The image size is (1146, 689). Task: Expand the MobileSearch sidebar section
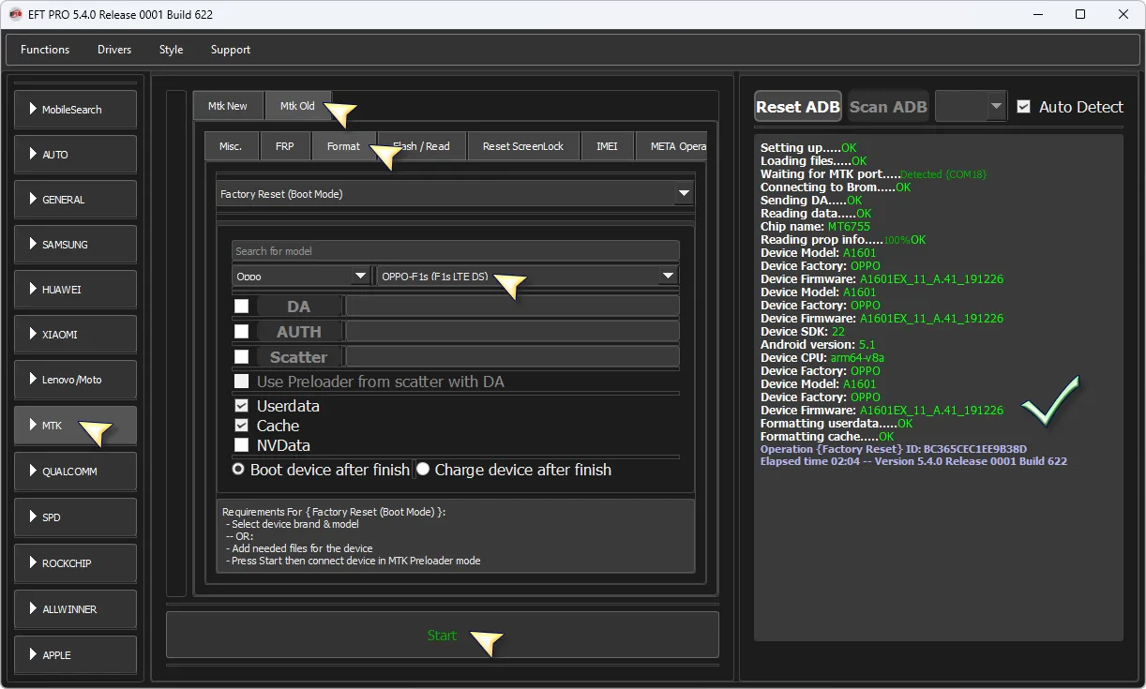75,110
